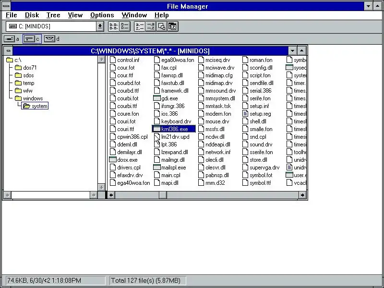Select the supervga.drv file
This screenshot has height=288, width=384.
(261, 168)
